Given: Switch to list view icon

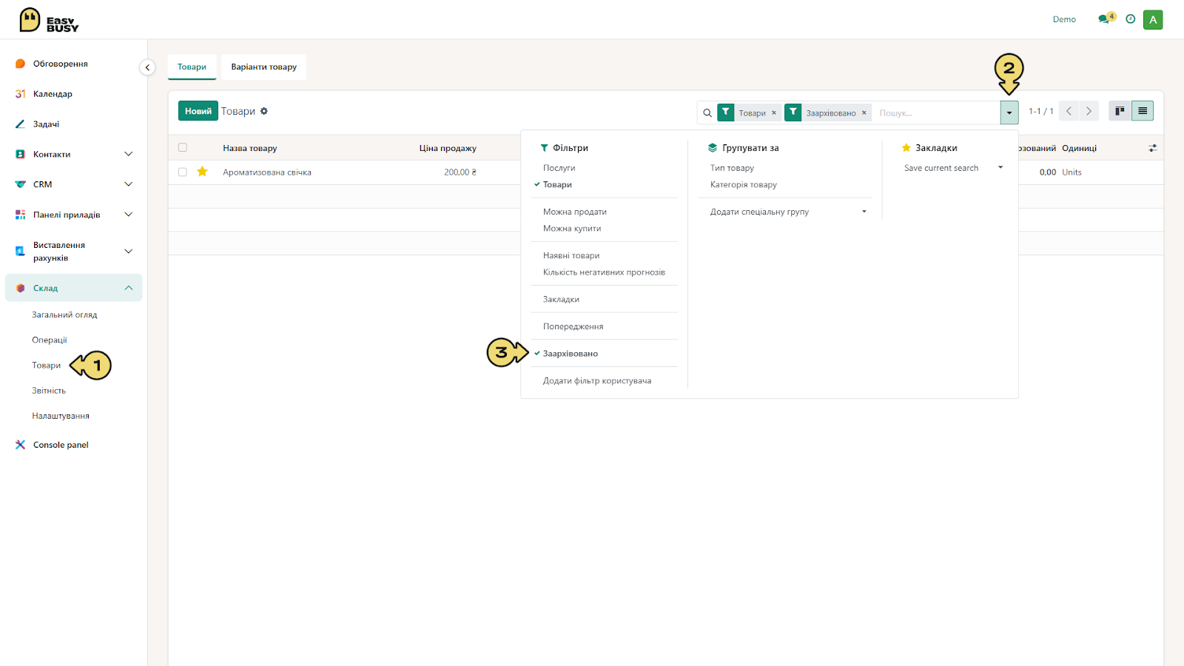Looking at the screenshot, I should point(1143,111).
